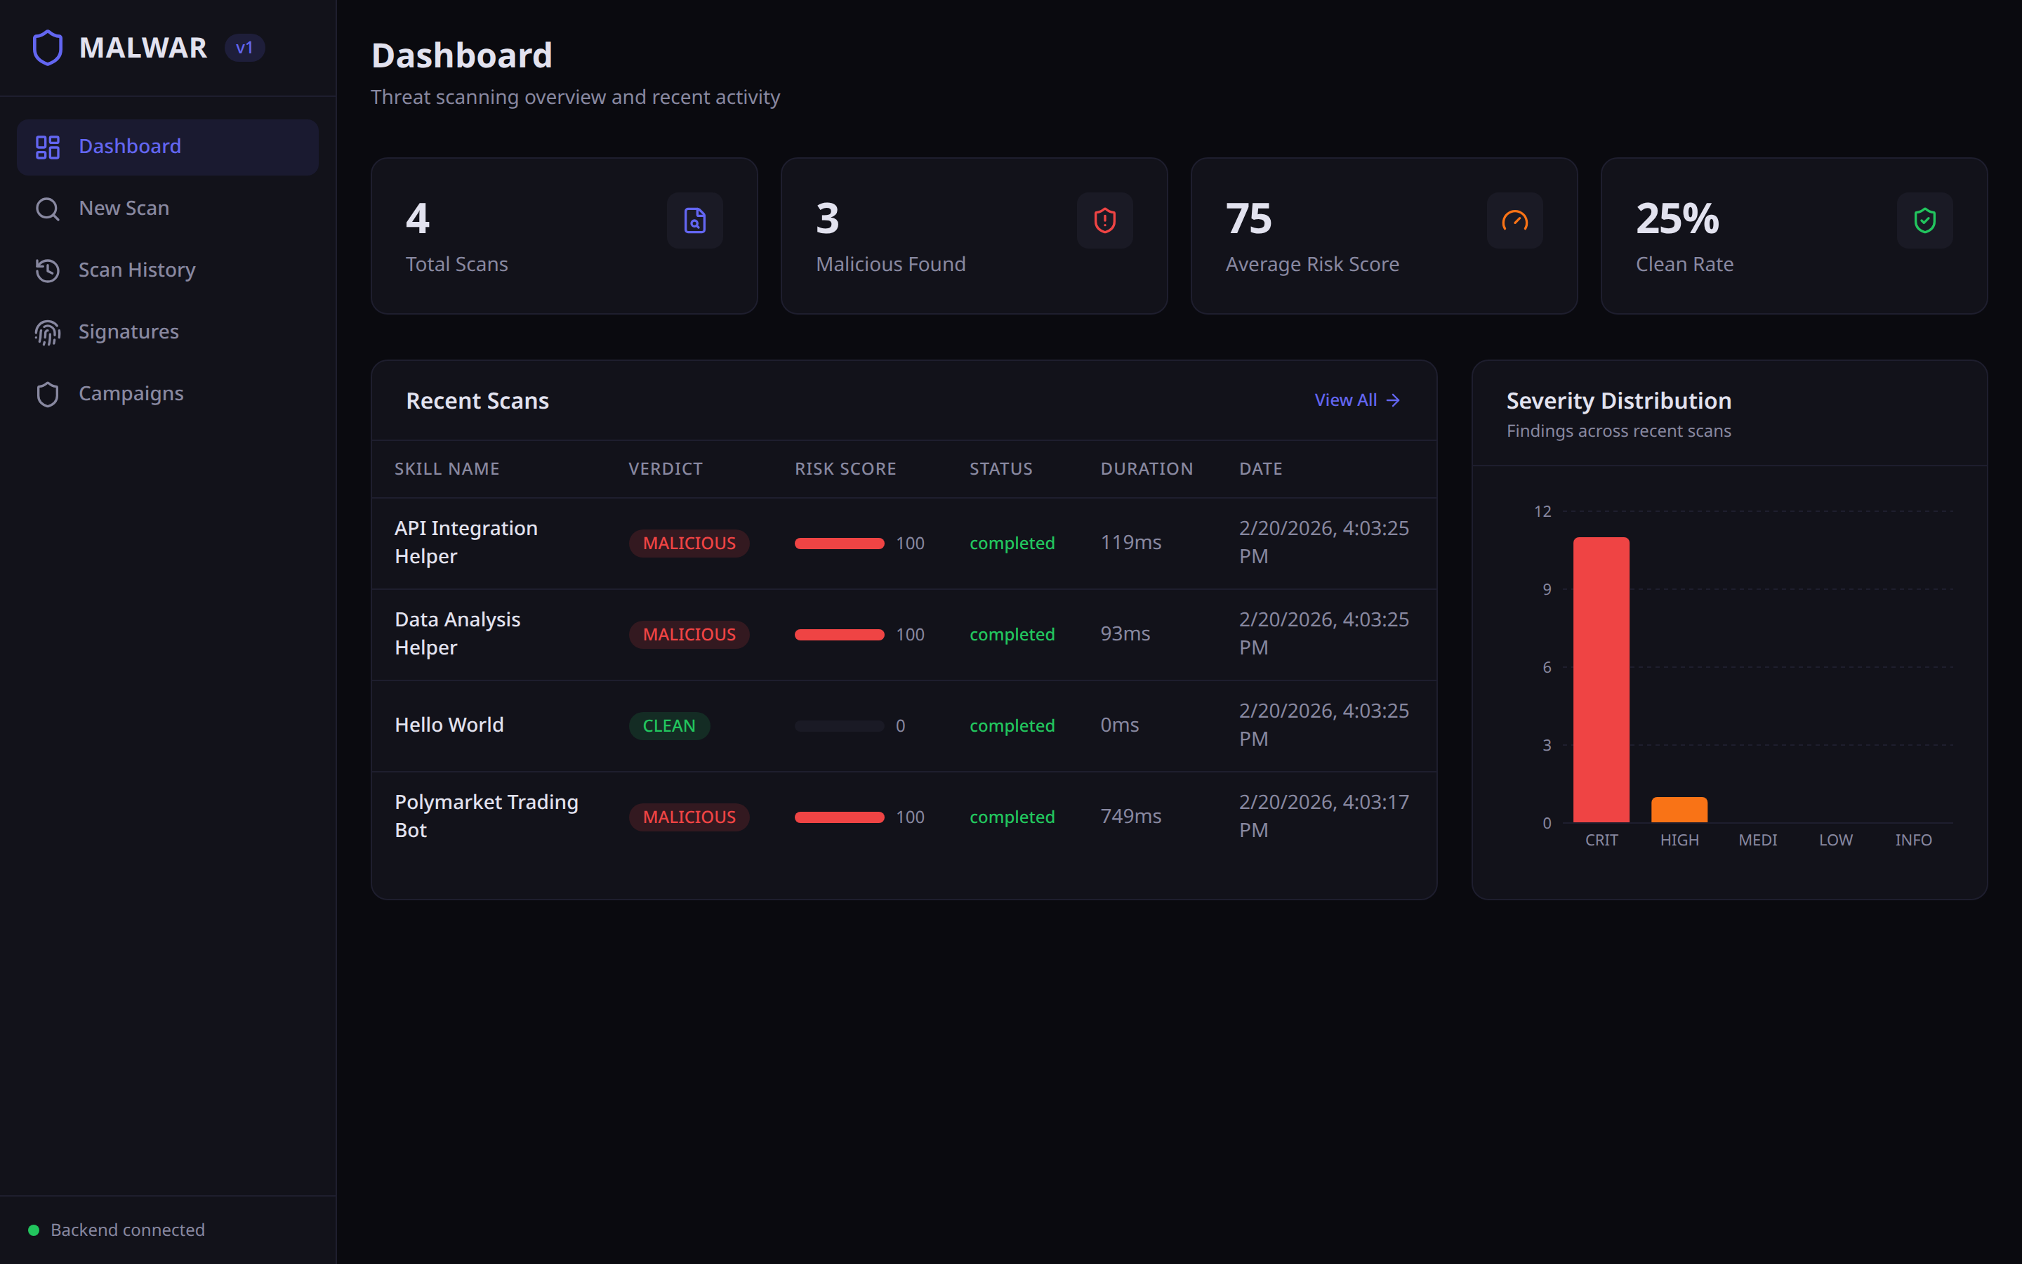Viewport: 2022px width, 1264px height.
Task: Click the red alert shield on Malicious Found card
Action: click(1104, 220)
